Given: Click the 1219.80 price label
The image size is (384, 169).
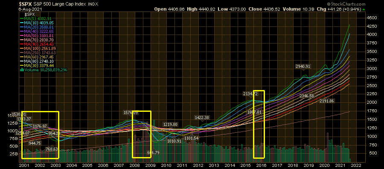Looking at the screenshot, I should [170, 125].
